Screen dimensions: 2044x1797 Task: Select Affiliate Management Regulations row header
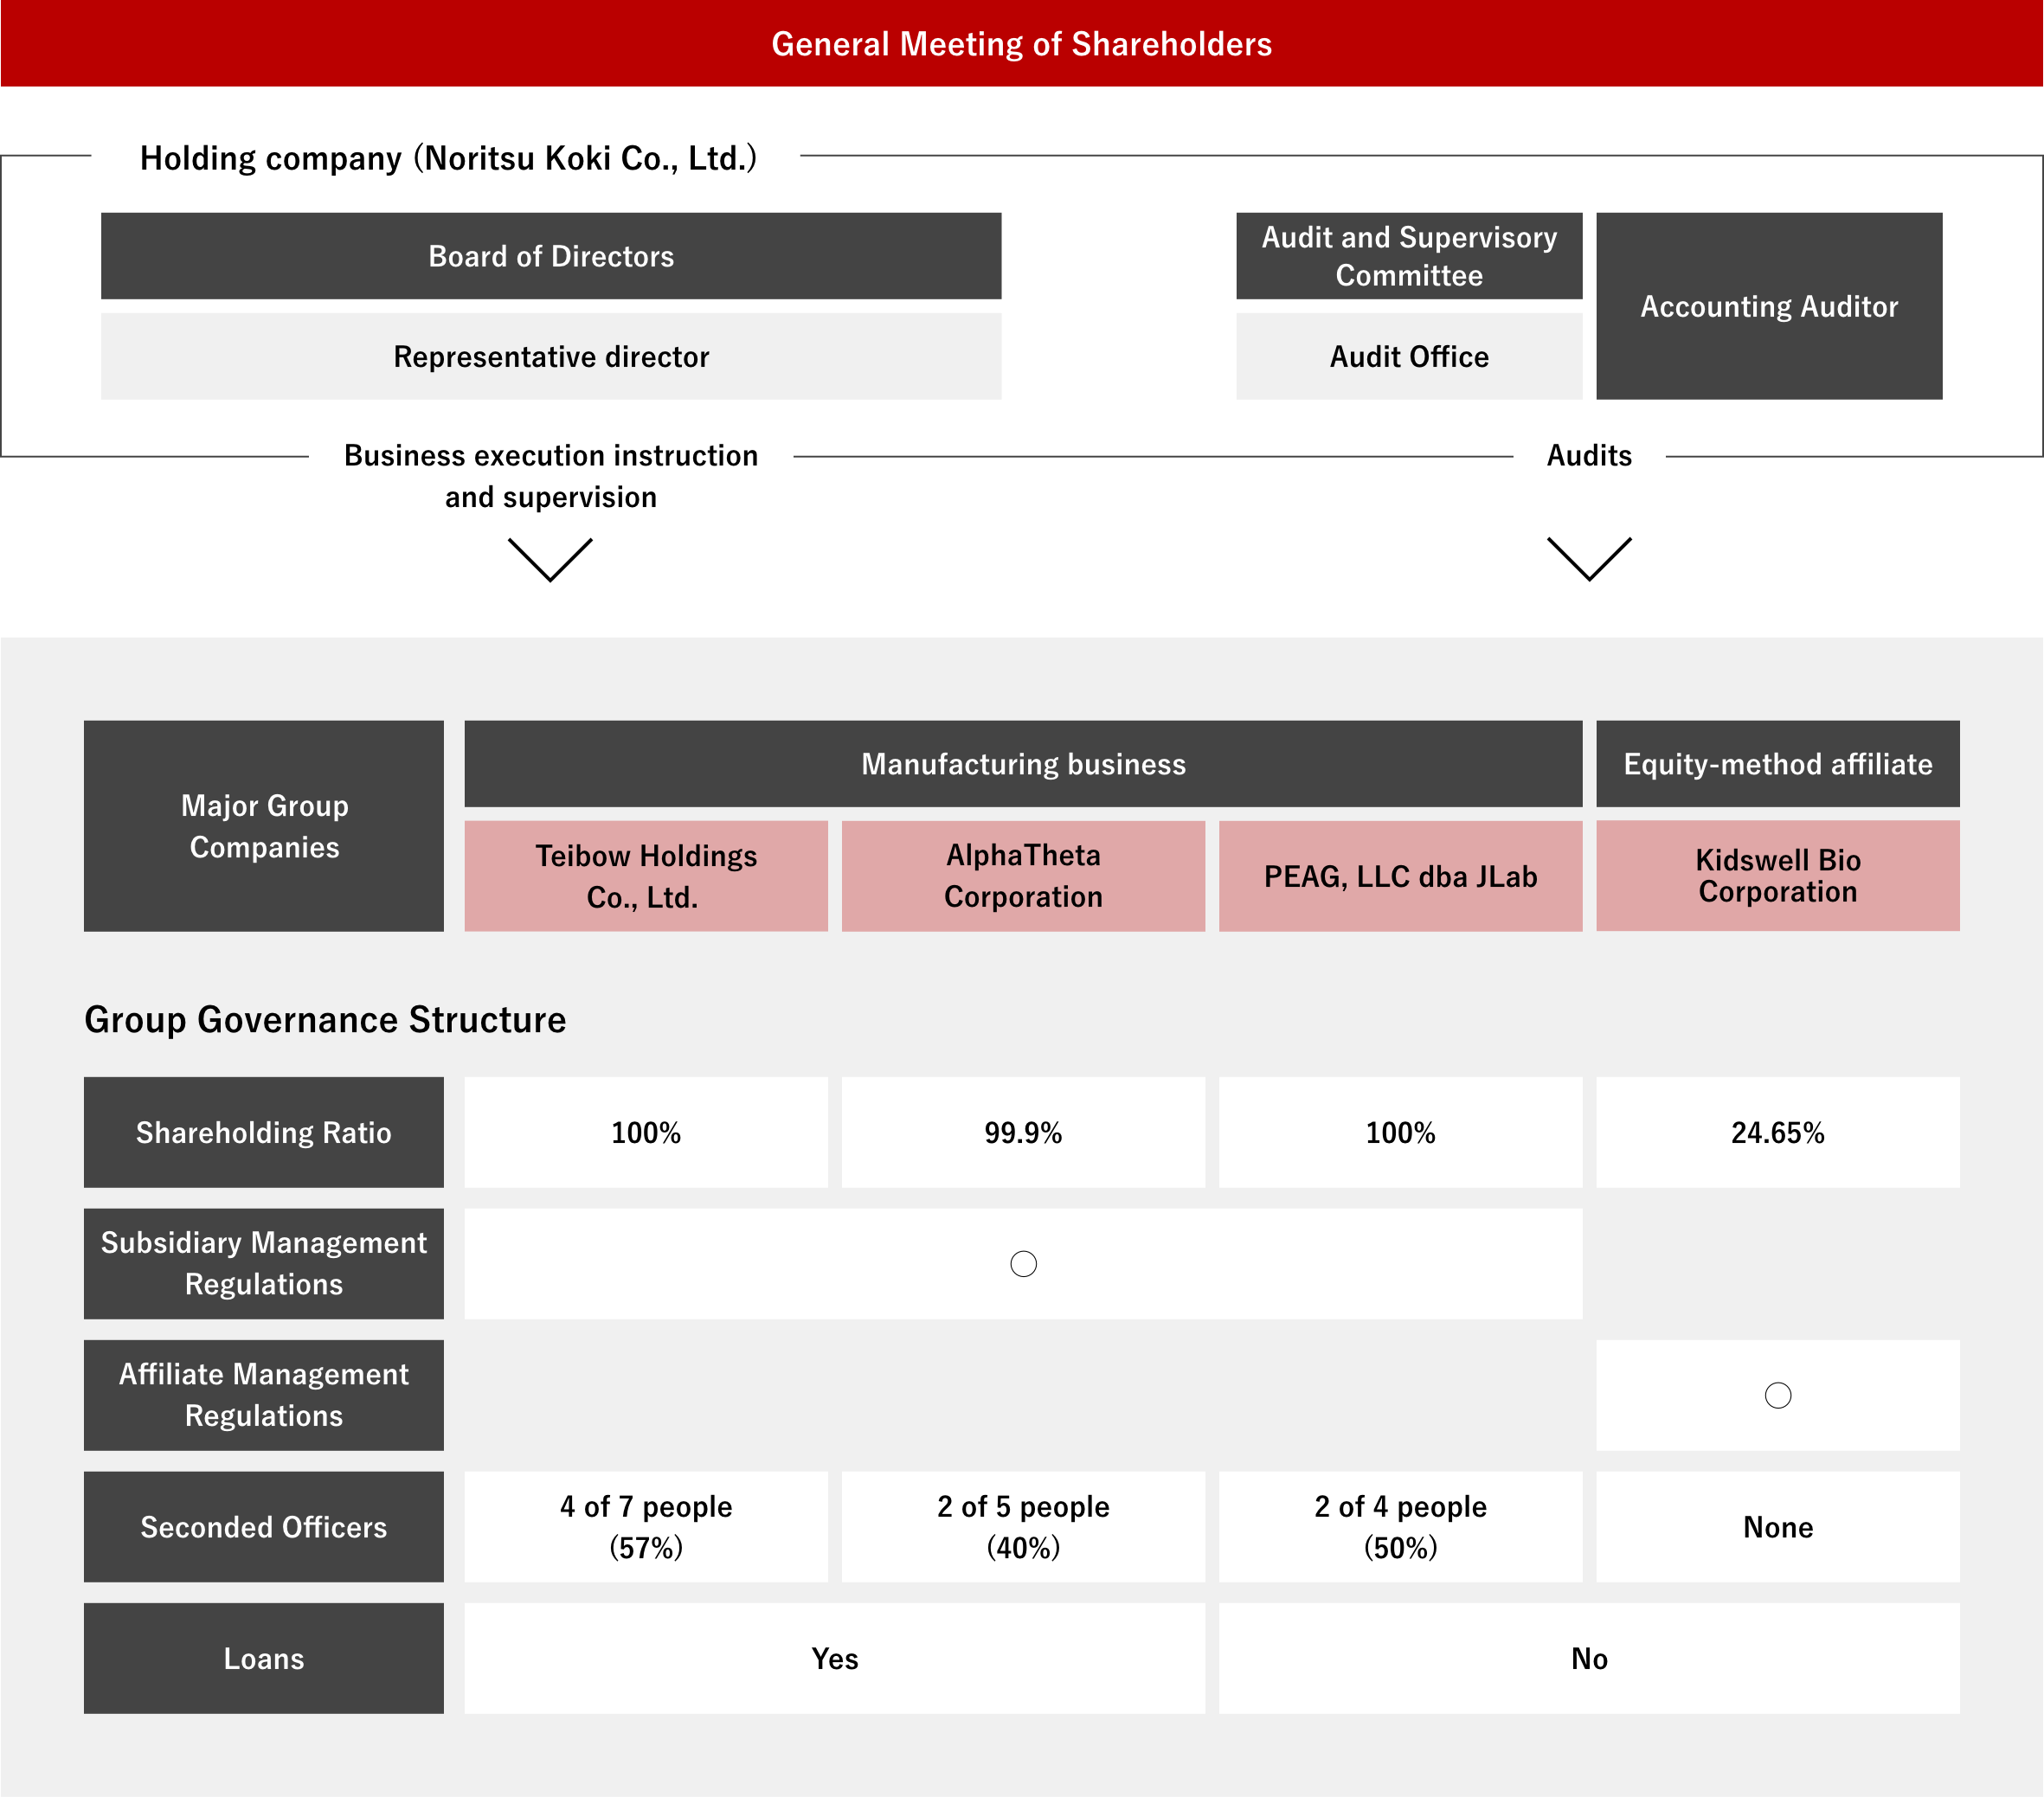(264, 1395)
